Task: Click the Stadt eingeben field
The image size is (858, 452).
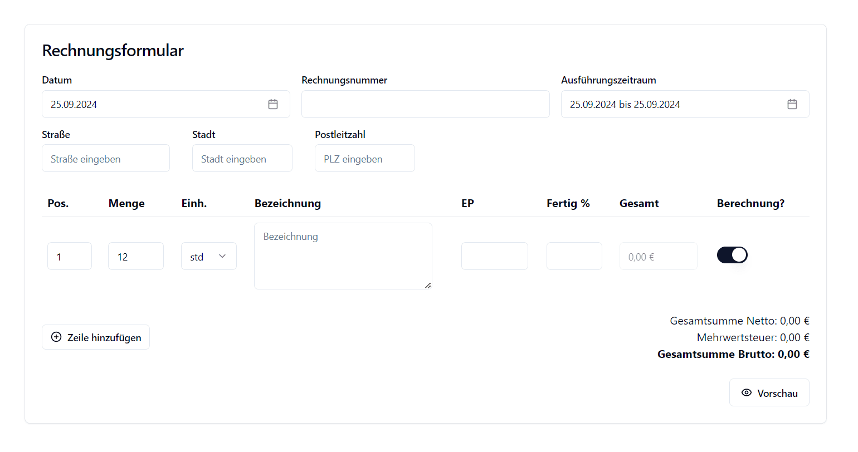Action: (242, 158)
